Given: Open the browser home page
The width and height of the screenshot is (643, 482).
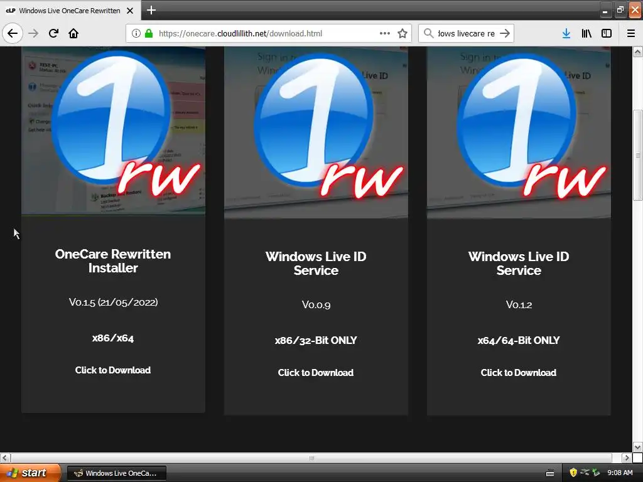Looking at the screenshot, I should [73, 33].
